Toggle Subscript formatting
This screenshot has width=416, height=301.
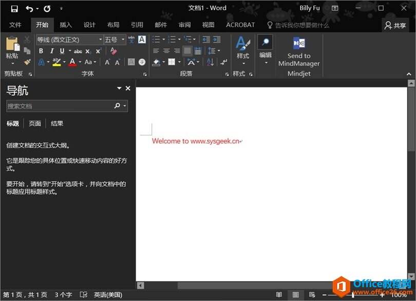(88, 51)
